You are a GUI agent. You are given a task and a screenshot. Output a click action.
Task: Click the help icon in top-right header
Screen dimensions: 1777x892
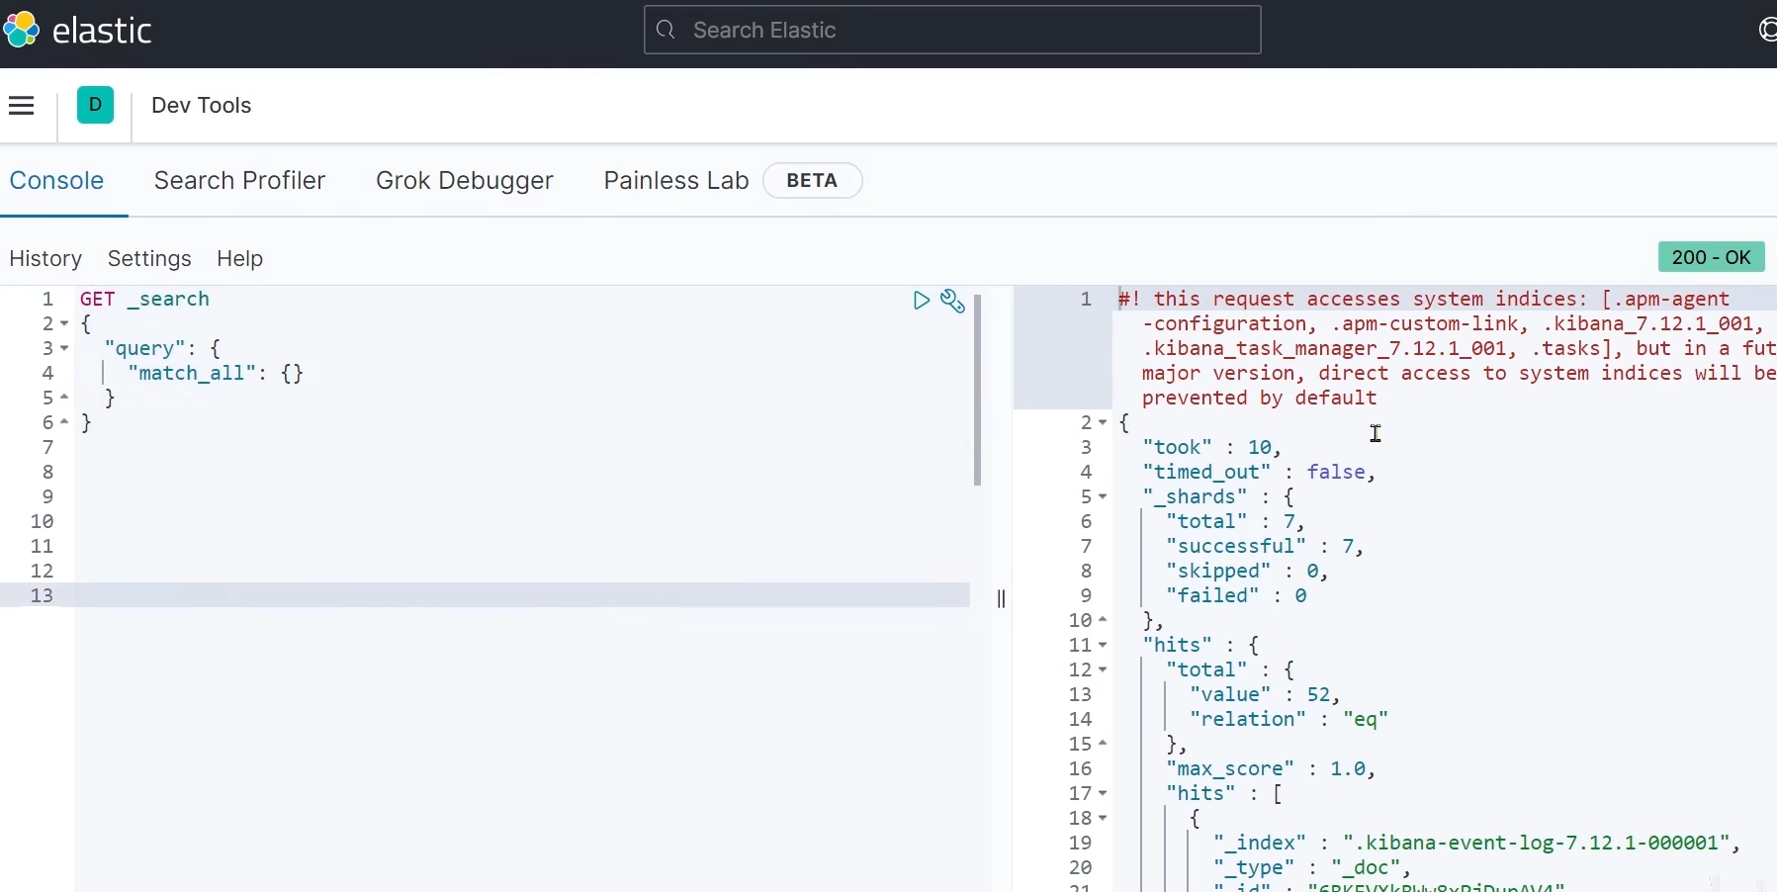tap(1768, 30)
